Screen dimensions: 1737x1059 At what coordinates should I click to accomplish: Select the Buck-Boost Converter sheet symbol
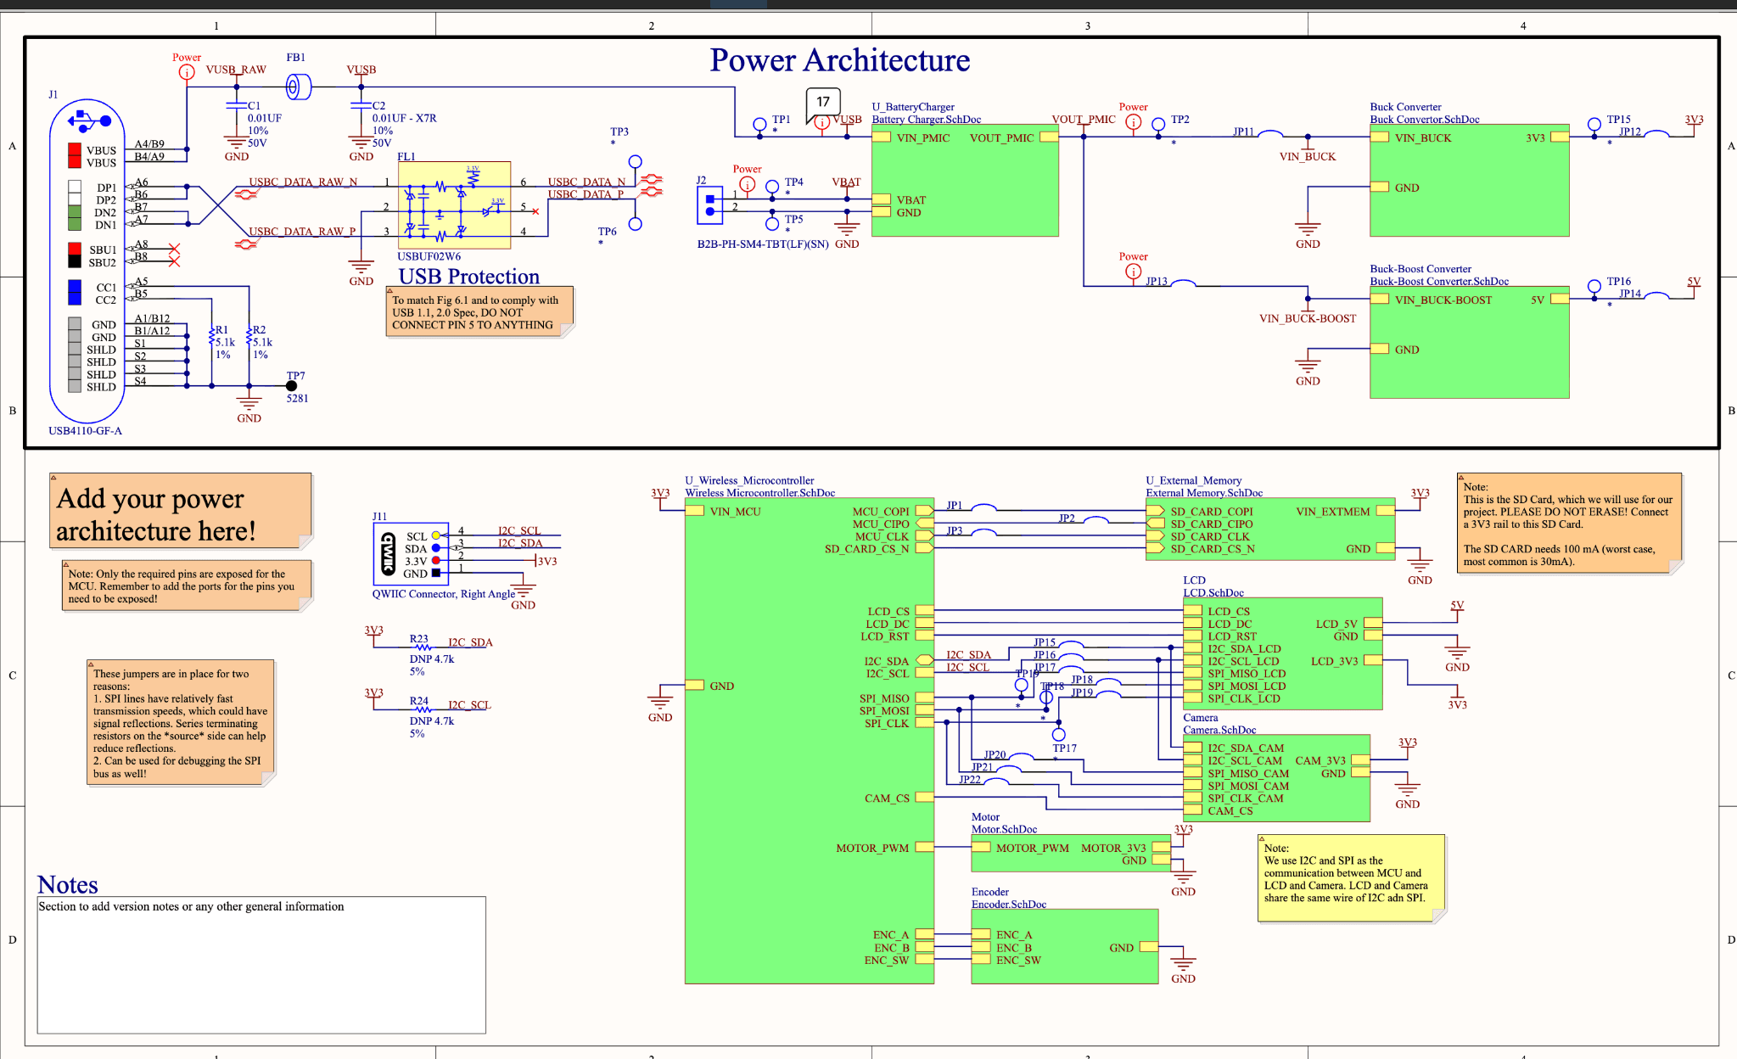(x=1469, y=343)
